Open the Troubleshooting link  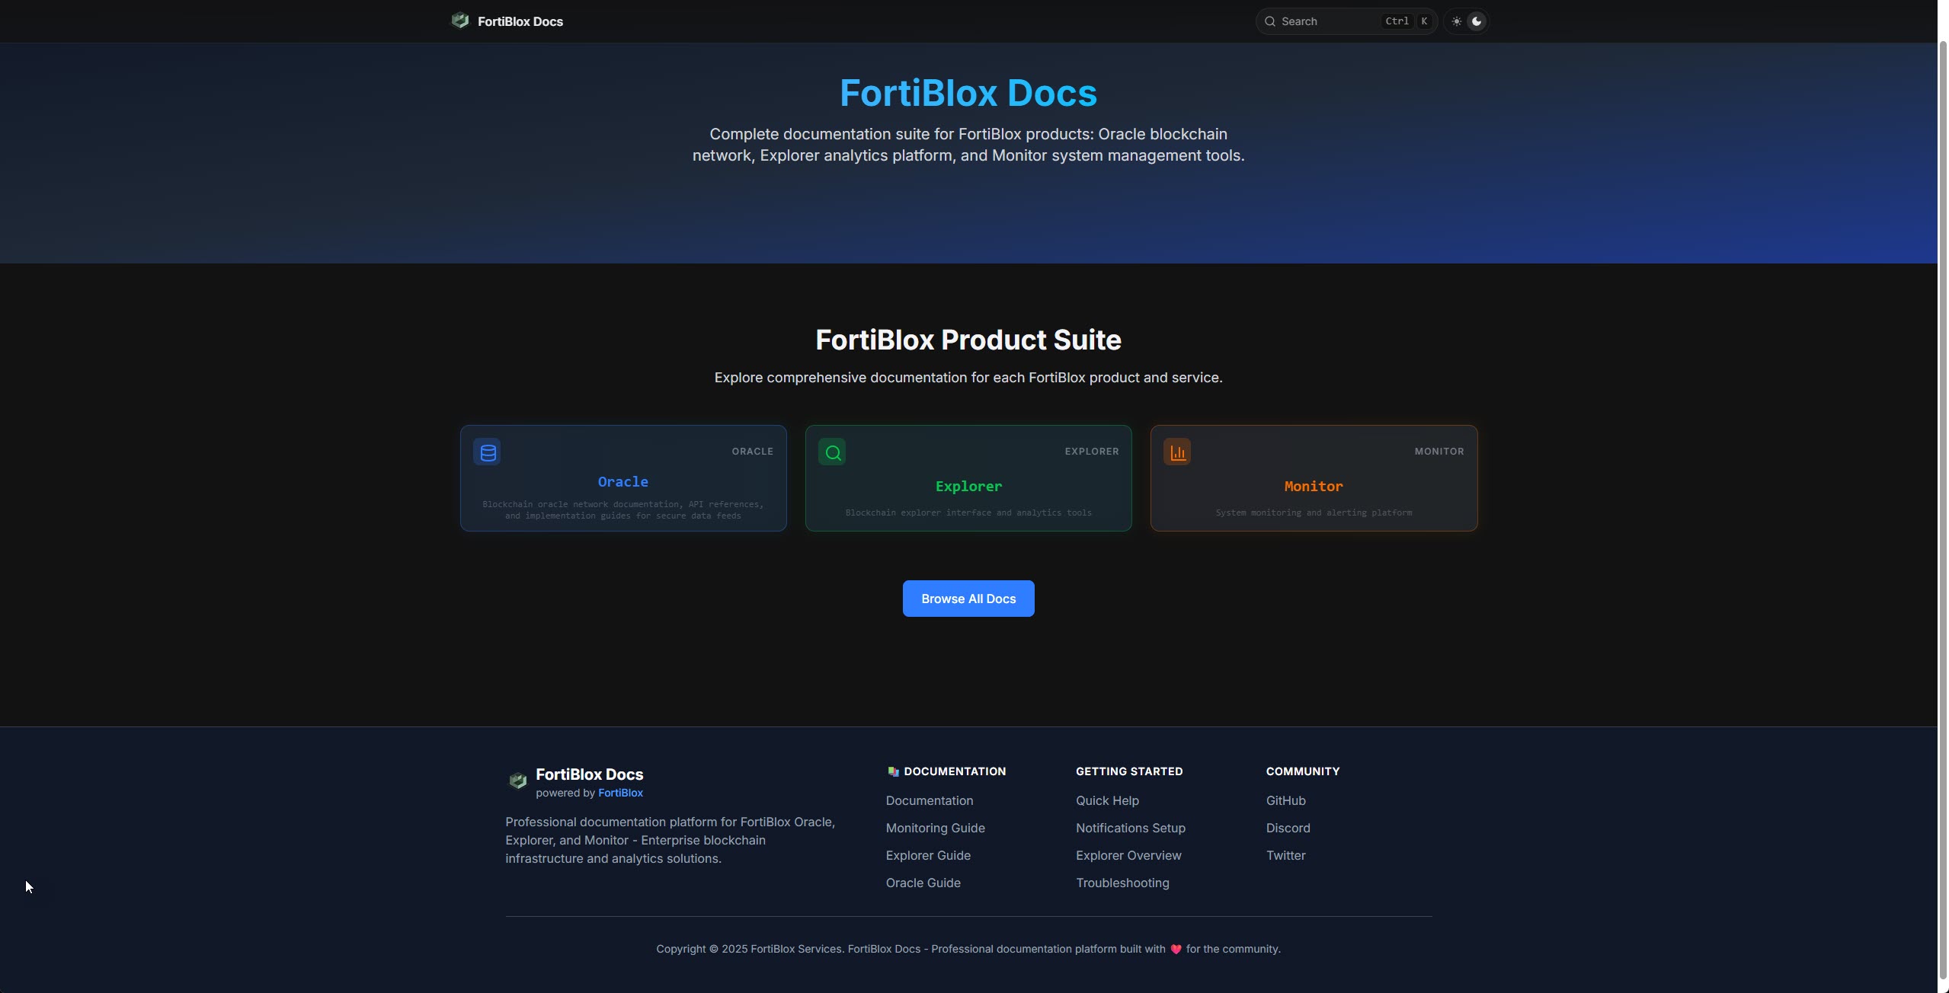pyautogui.click(x=1122, y=883)
